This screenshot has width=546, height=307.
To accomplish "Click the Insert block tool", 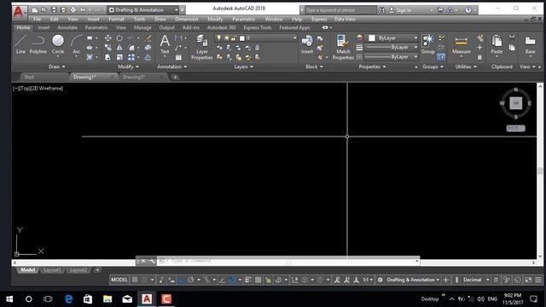I will [x=307, y=44].
